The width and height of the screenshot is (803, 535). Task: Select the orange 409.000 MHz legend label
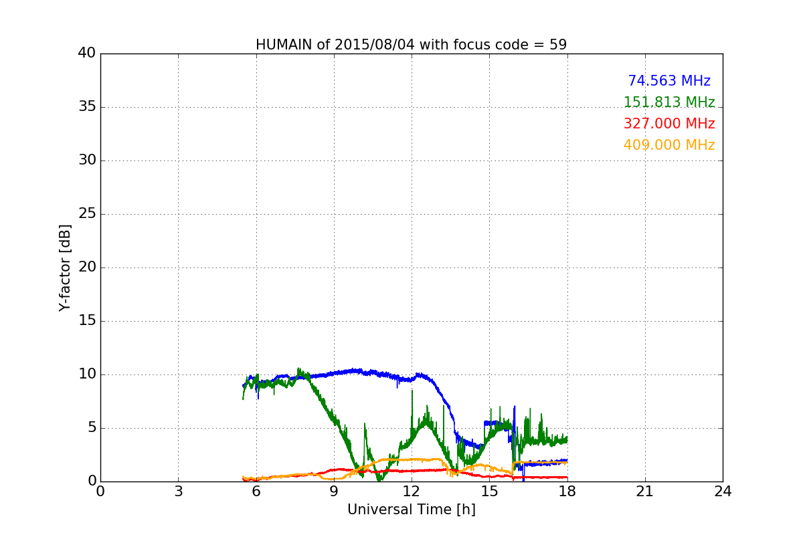tap(669, 145)
